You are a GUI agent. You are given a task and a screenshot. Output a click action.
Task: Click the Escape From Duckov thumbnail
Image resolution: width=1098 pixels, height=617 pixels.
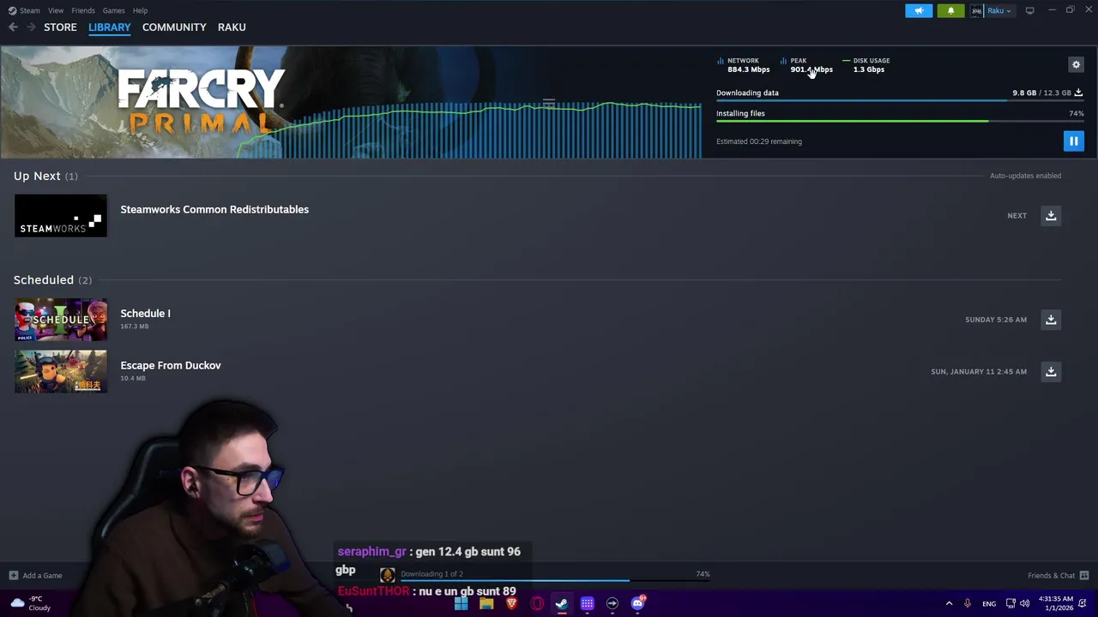61,371
